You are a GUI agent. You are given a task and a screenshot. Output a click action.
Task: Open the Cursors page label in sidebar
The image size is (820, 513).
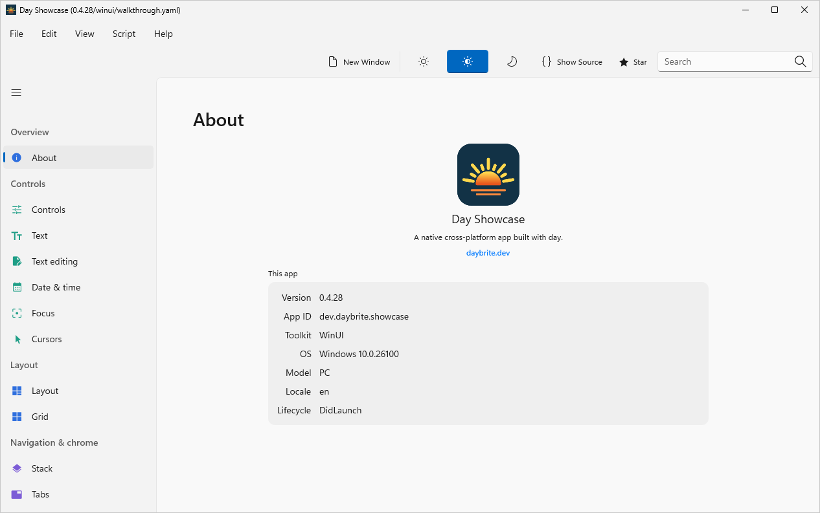click(x=47, y=339)
